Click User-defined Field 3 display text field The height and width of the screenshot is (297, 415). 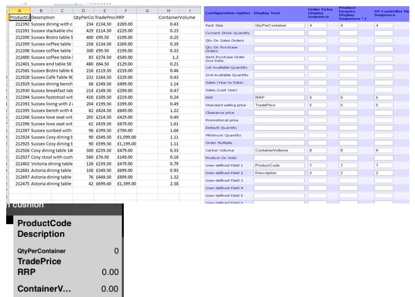279,180
